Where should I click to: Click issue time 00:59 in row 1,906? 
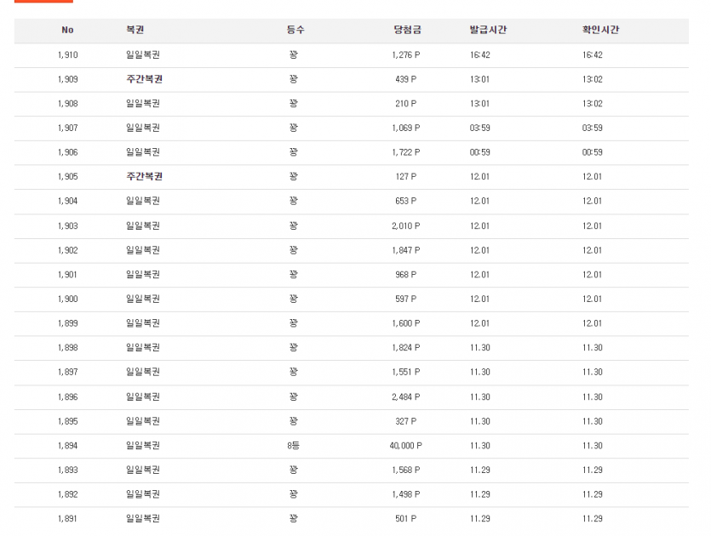point(479,152)
